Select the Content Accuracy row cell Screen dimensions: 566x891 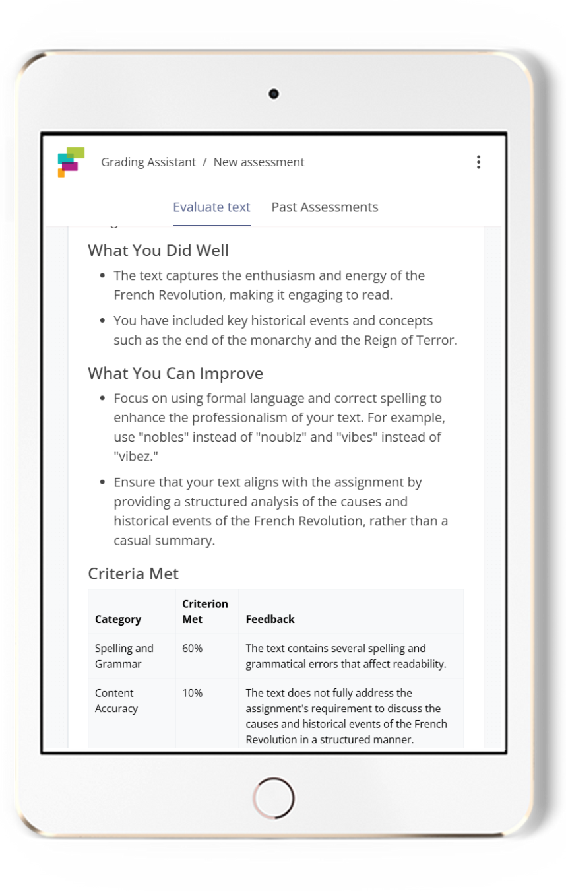click(116, 701)
